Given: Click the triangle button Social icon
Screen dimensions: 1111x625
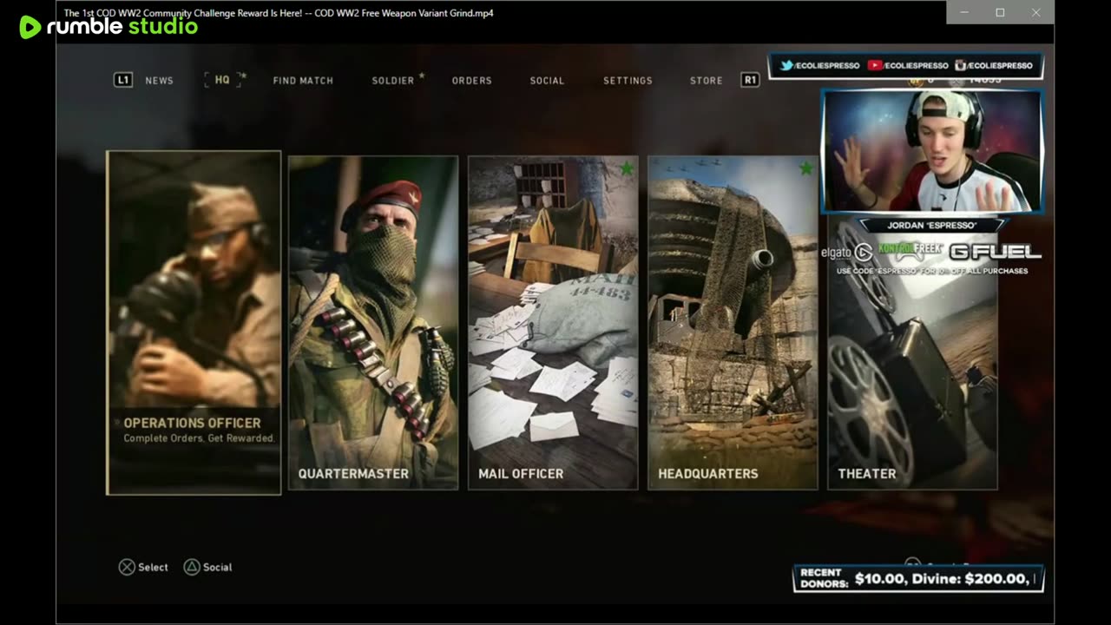Looking at the screenshot, I should 192,567.
